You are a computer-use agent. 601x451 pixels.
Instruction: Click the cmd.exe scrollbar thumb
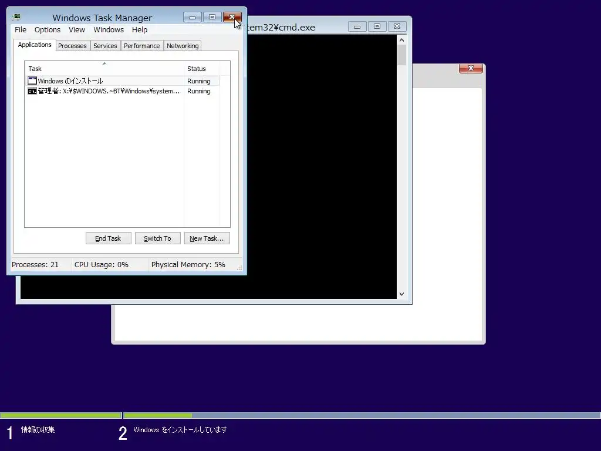[x=401, y=55]
